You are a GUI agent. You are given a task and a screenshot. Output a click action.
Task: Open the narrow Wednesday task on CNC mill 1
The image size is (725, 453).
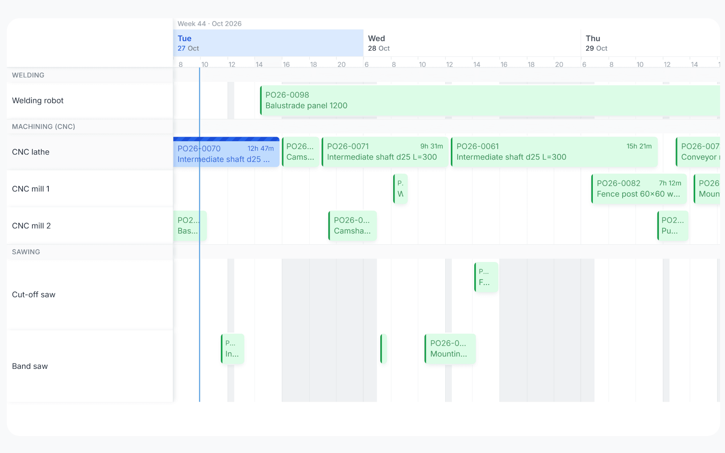click(x=400, y=189)
